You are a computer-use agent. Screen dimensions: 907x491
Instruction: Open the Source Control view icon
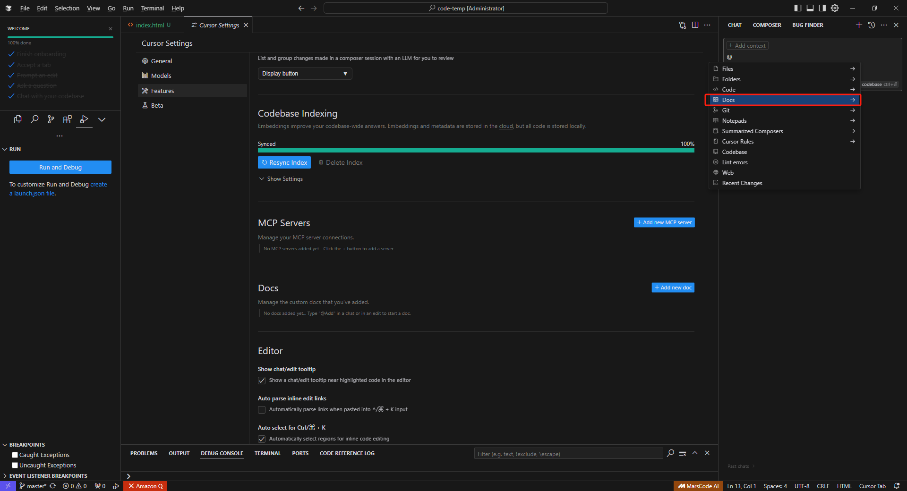click(x=51, y=119)
